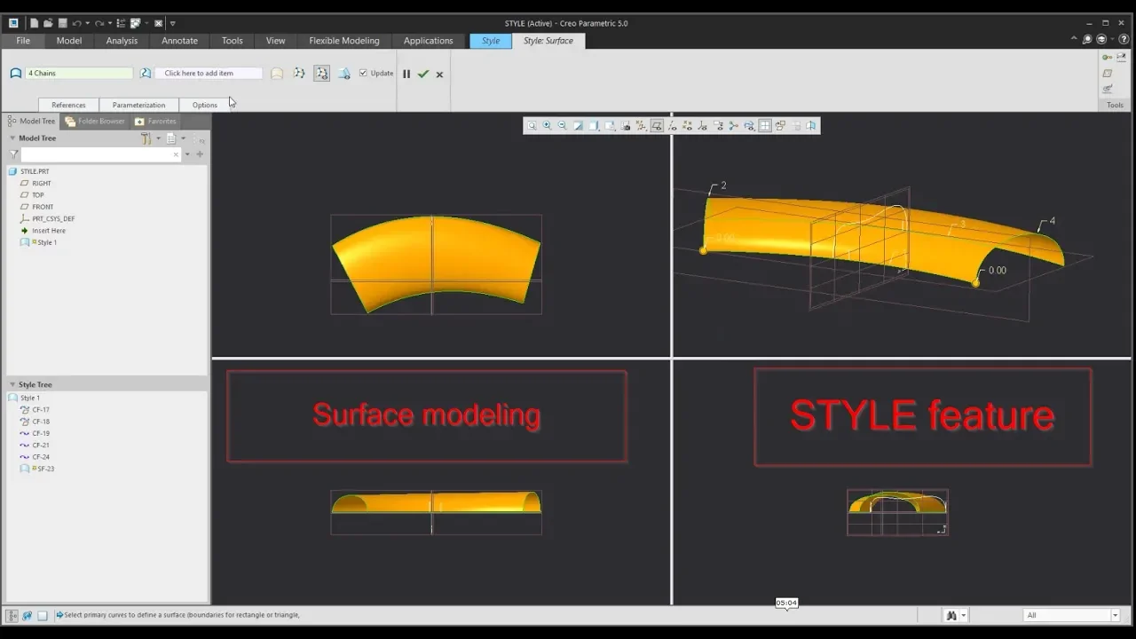Click the 'Click here to add item' field
Image resolution: width=1136 pixels, height=639 pixels.
[209, 74]
